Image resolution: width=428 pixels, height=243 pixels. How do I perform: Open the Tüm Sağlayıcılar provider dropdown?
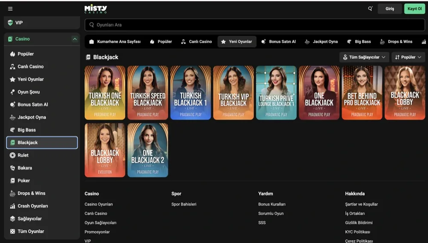click(364, 57)
